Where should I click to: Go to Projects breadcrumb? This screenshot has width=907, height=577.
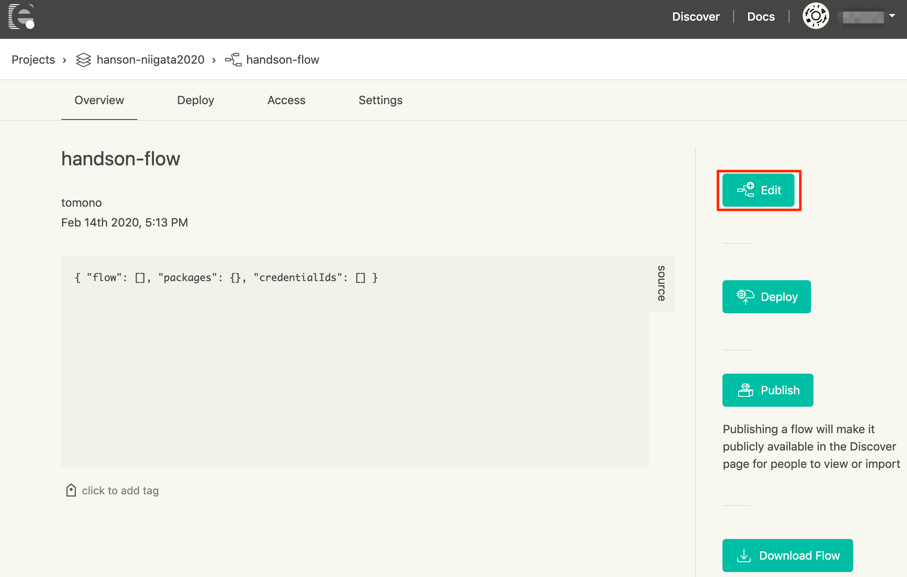click(x=33, y=60)
